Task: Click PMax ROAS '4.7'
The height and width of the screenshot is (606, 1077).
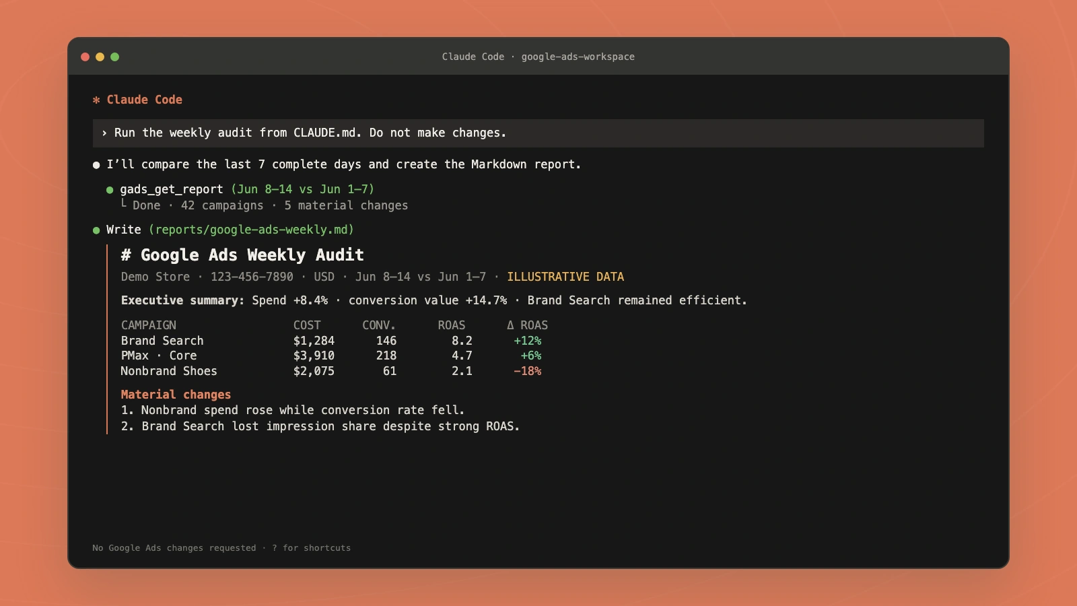Action: pyautogui.click(x=462, y=356)
